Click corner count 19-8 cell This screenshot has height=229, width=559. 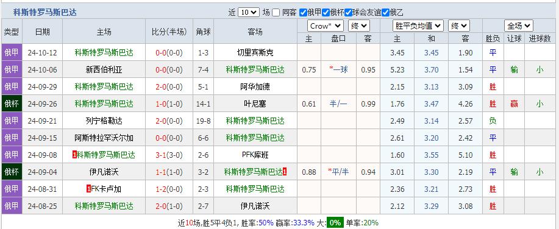[x=203, y=121]
